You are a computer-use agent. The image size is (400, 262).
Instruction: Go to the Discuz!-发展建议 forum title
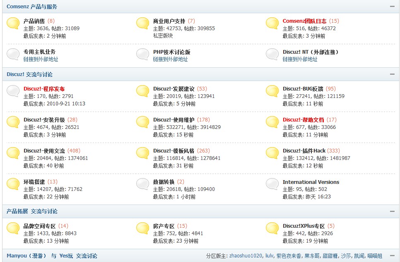pos(174,89)
